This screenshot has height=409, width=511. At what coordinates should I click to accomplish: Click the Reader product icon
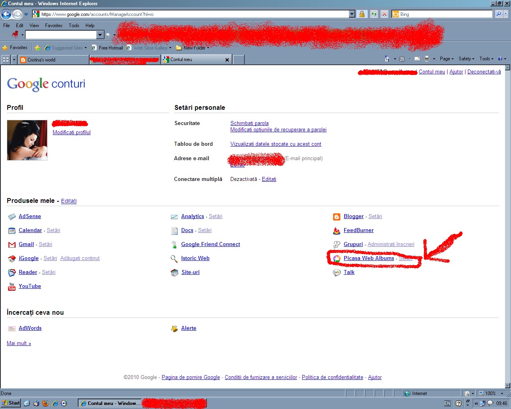[12, 273]
